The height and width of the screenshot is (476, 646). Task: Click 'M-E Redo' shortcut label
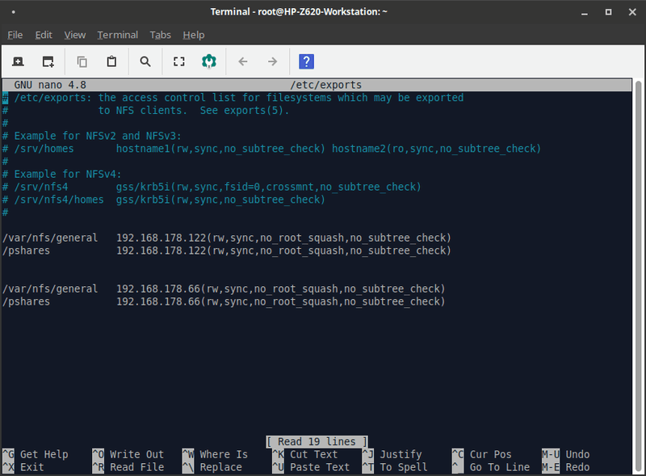tap(566, 467)
